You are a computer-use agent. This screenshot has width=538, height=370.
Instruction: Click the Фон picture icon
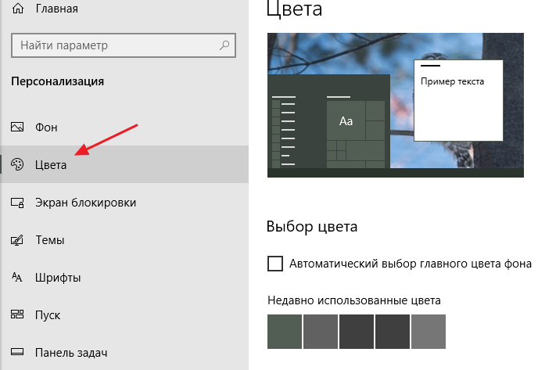17,127
